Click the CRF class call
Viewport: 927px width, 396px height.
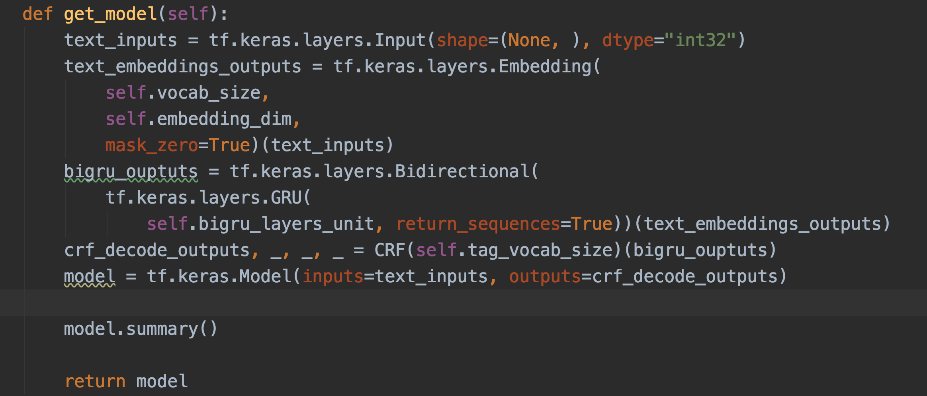coord(389,250)
